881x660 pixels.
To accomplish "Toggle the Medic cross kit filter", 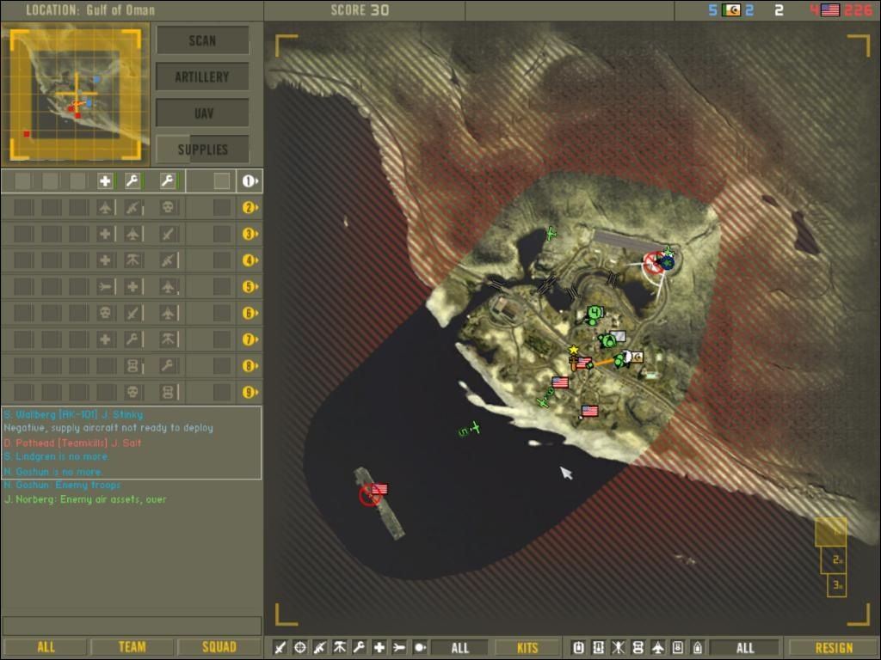I will [x=379, y=648].
